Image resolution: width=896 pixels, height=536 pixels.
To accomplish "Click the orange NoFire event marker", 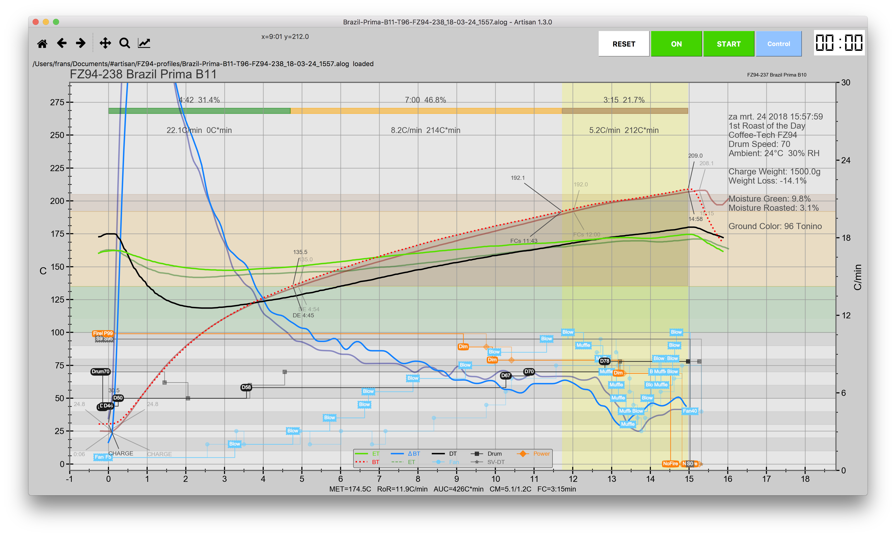I will [x=670, y=463].
